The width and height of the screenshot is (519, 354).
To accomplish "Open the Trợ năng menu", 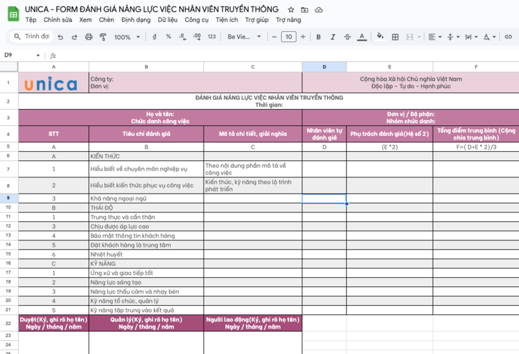I will point(289,20).
